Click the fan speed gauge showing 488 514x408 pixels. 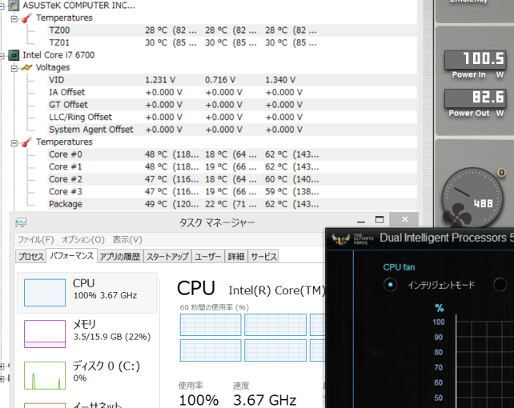[472, 198]
